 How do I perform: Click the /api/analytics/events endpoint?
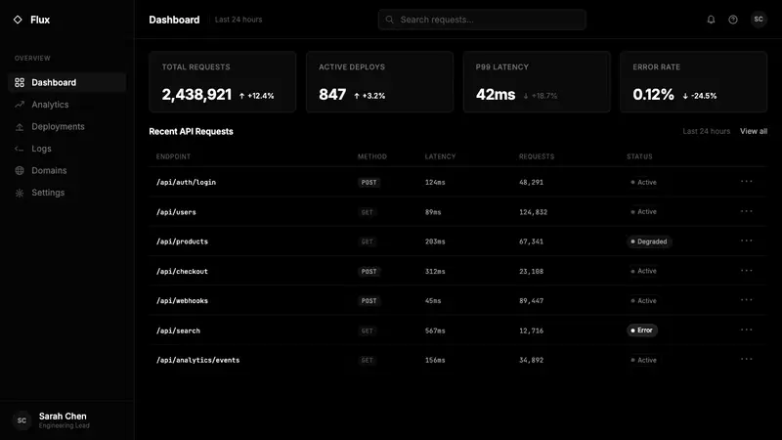tap(198, 360)
